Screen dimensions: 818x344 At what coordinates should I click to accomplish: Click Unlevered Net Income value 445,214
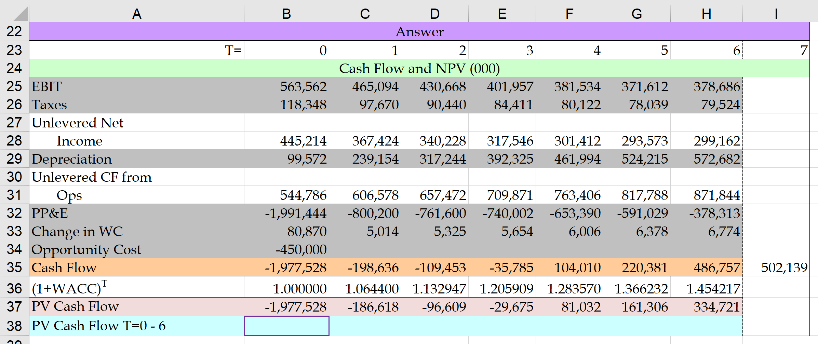(x=303, y=141)
